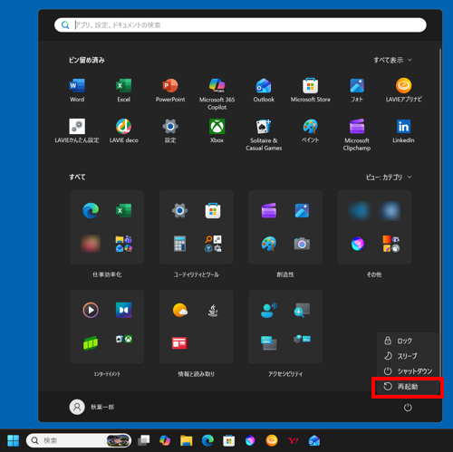This screenshot has width=453, height=452.
Task: Launch the LinkedIn app
Action: click(x=403, y=130)
